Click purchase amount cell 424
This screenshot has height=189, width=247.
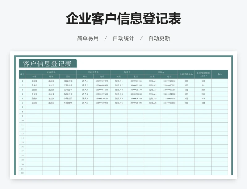(203, 103)
